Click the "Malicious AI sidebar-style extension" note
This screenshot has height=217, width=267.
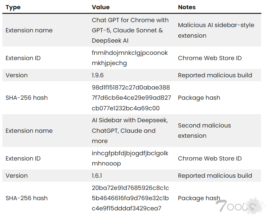(x=216, y=30)
